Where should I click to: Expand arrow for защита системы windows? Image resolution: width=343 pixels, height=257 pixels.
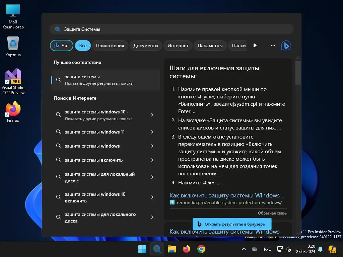(152, 146)
